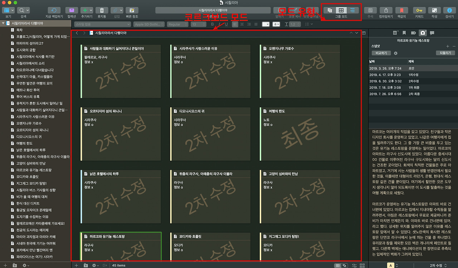
Task: Open the Apple SD Gothic font dropdown
Action: 148,24
